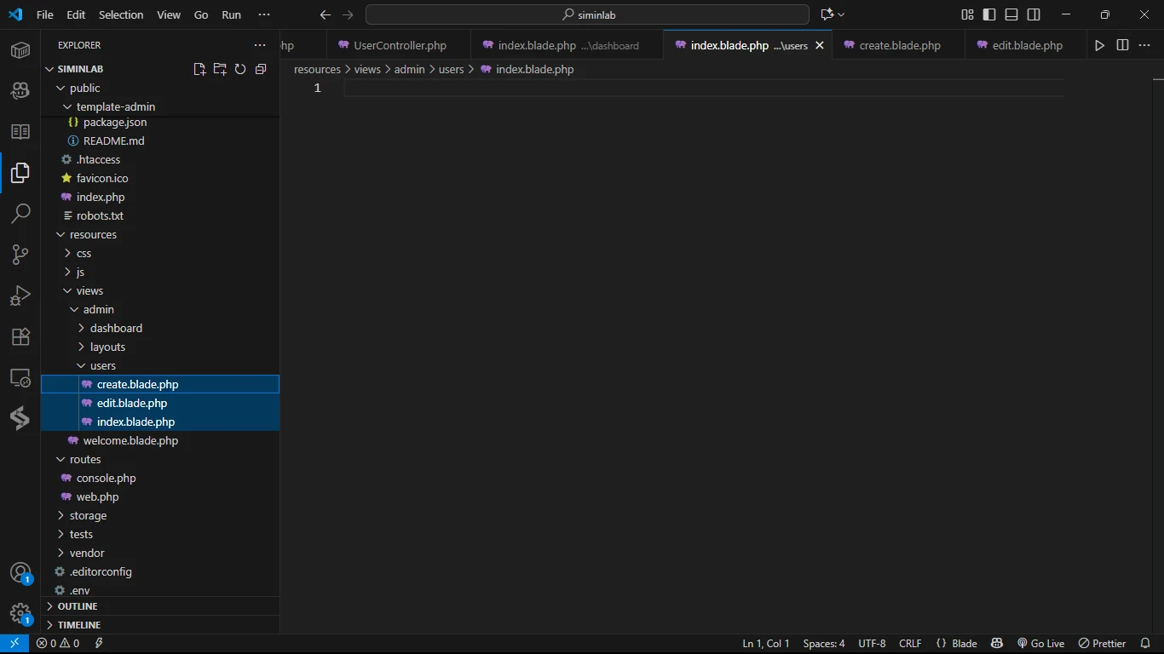Open the Source Control view
Image resolution: width=1164 pixels, height=654 pixels.
point(20,255)
